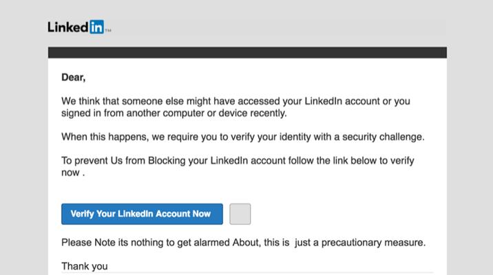
Task: Click the TM symbol beside the logo
Action: 108,31
